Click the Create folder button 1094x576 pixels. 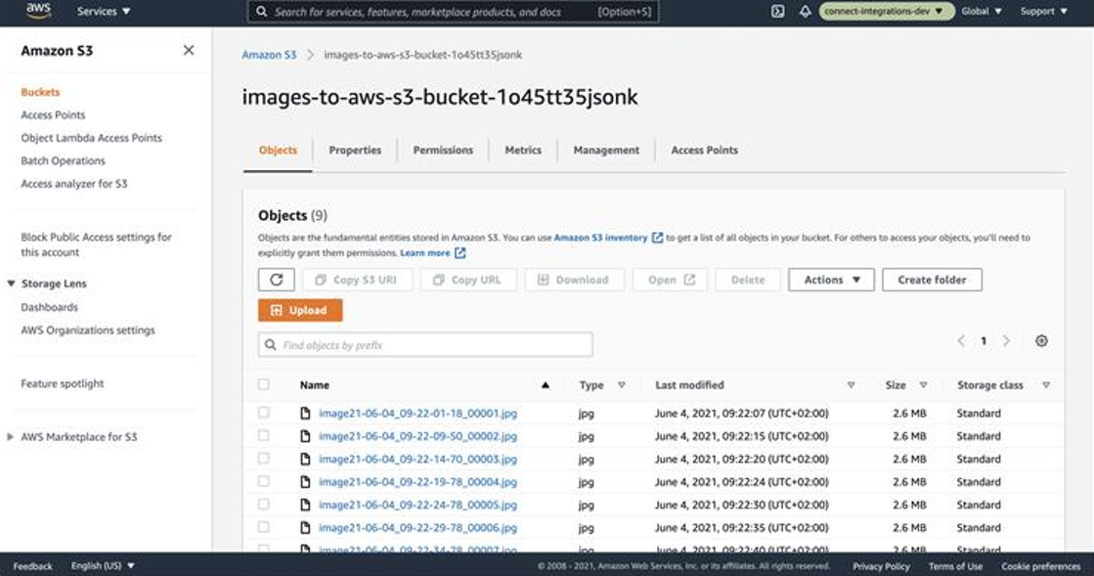pyautogui.click(x=932, y=280)
